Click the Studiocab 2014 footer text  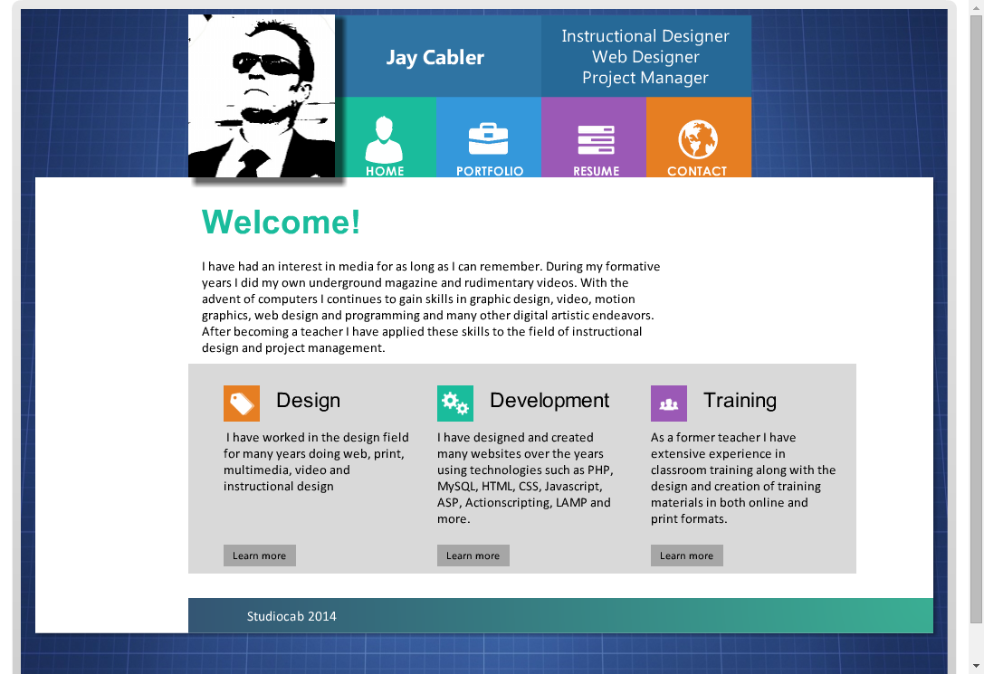(291, 616)
